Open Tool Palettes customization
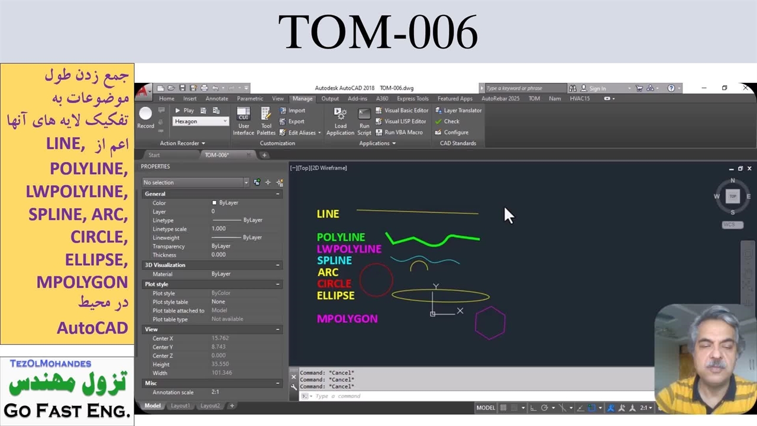 (x=266, y=121)
